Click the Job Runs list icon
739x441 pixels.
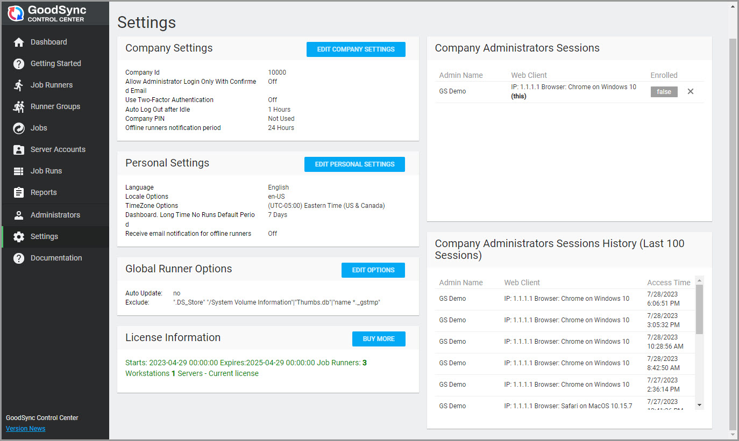point(19,171)
